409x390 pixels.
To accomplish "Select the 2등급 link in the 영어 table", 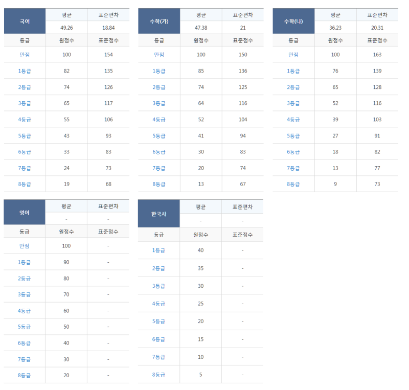I will click(x=24, y=279).
